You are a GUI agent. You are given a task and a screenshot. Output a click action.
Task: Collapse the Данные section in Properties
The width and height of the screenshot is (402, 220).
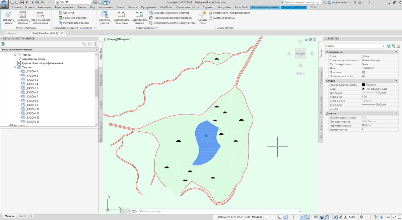pyautogui.click(x=396, y=114)
